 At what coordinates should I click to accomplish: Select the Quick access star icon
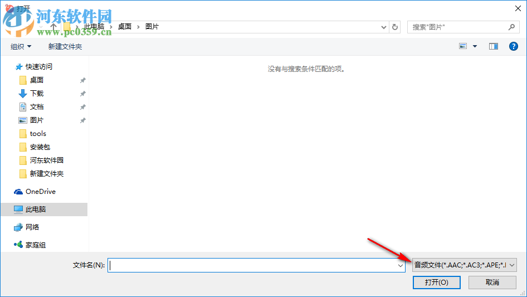pyautogui.click(x=19, y=67)
